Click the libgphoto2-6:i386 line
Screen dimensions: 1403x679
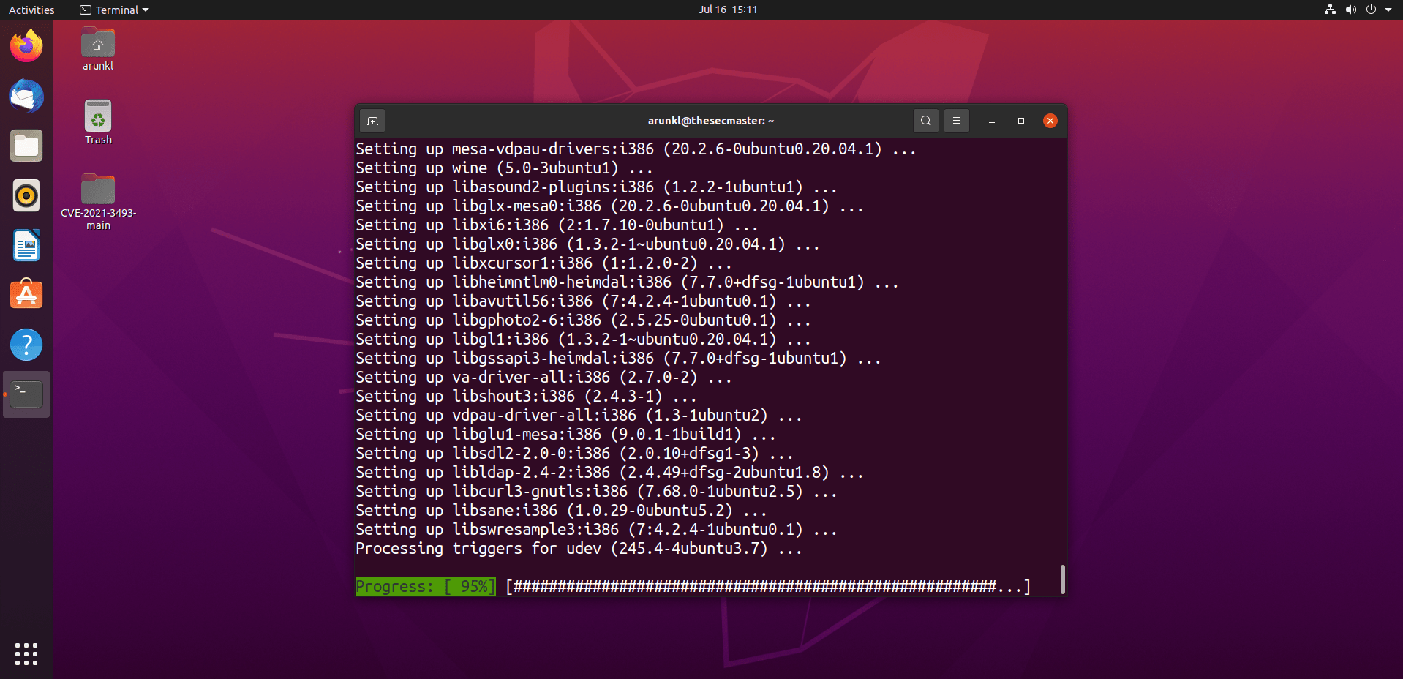pyautogui.click(x=584, y=320)
